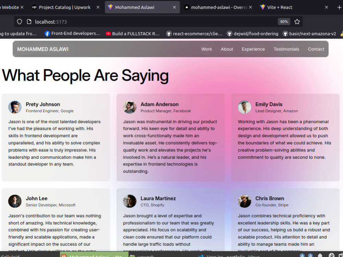343x257 pixels.
Task: Click the YouTube icon on FULLSTACK bookmark
Action: point(108,34)
